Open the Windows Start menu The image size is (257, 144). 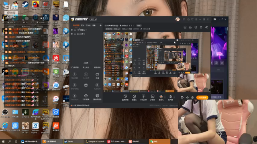tap(3, 142)
